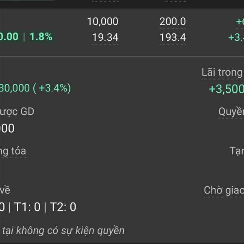
Task: Click the green 1.8% change badge
Action: click(41, 37)
